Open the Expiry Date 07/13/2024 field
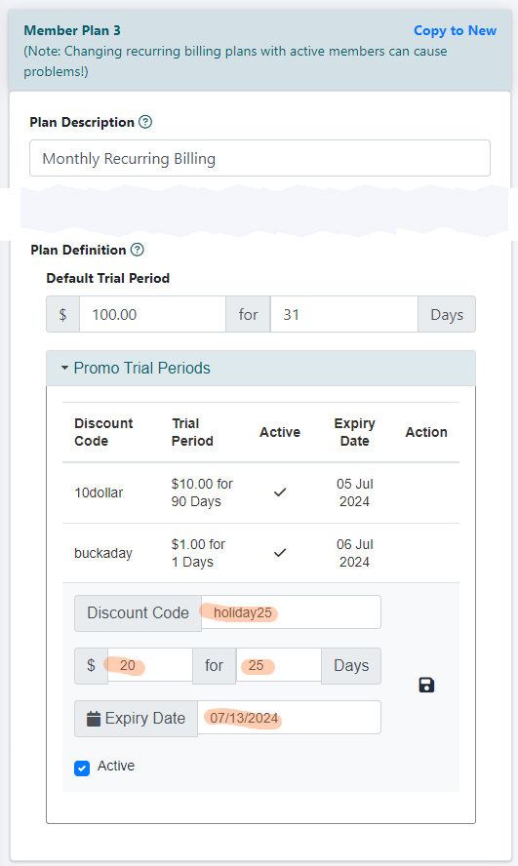Screen dimensions: 518x866 [289, 718]
